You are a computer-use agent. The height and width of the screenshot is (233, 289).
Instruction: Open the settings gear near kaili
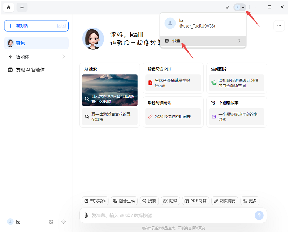(64, 222)
